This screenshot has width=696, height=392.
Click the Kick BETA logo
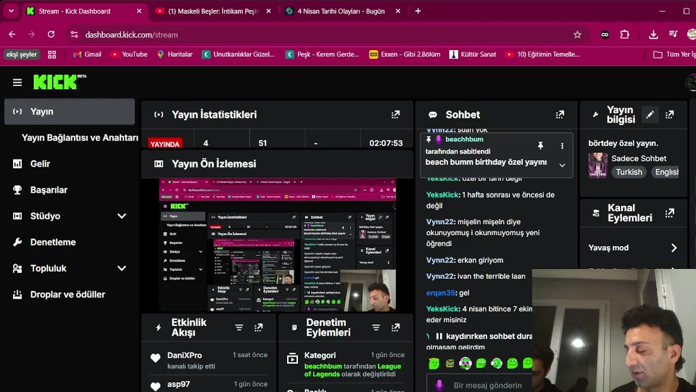[60, 82]
